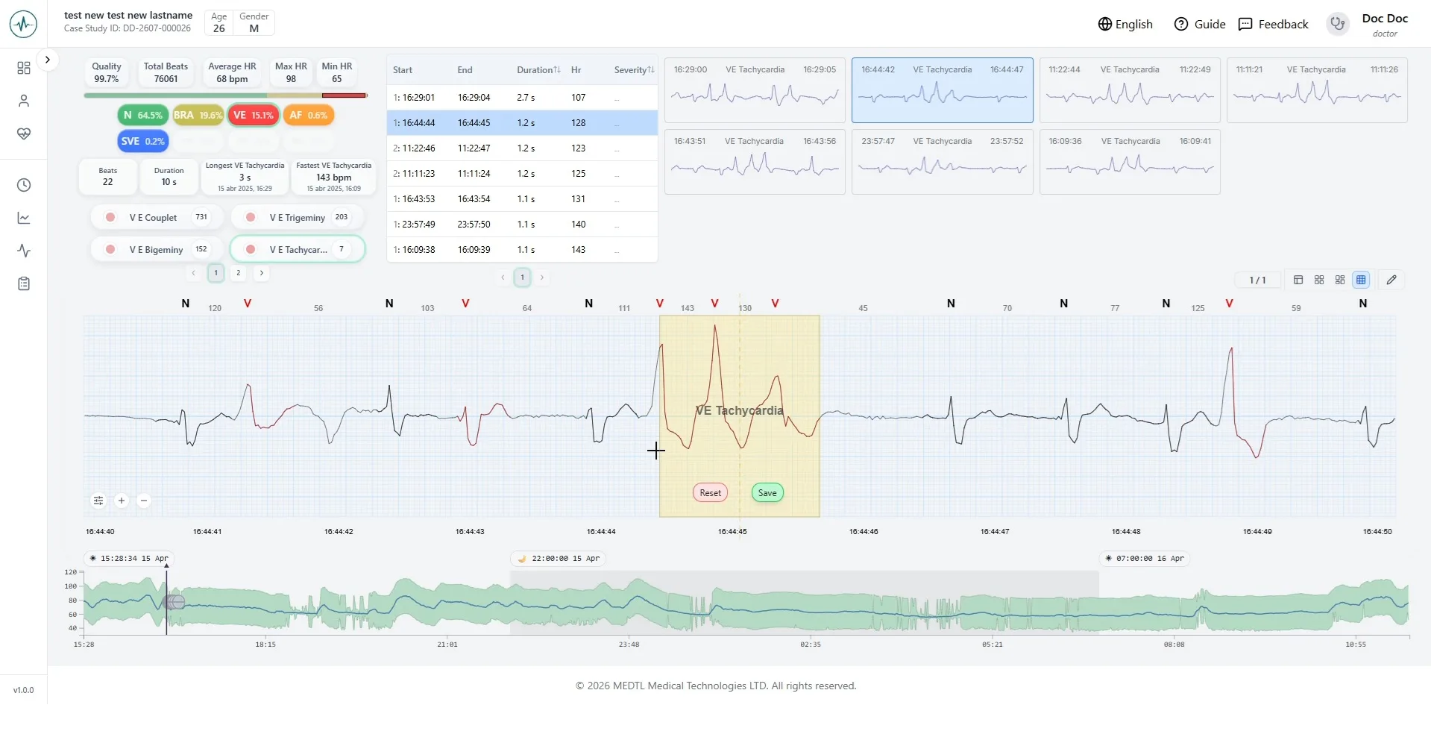
Task: Click Reset in the highlighted ECG selection
Action: tap(711, 492)
